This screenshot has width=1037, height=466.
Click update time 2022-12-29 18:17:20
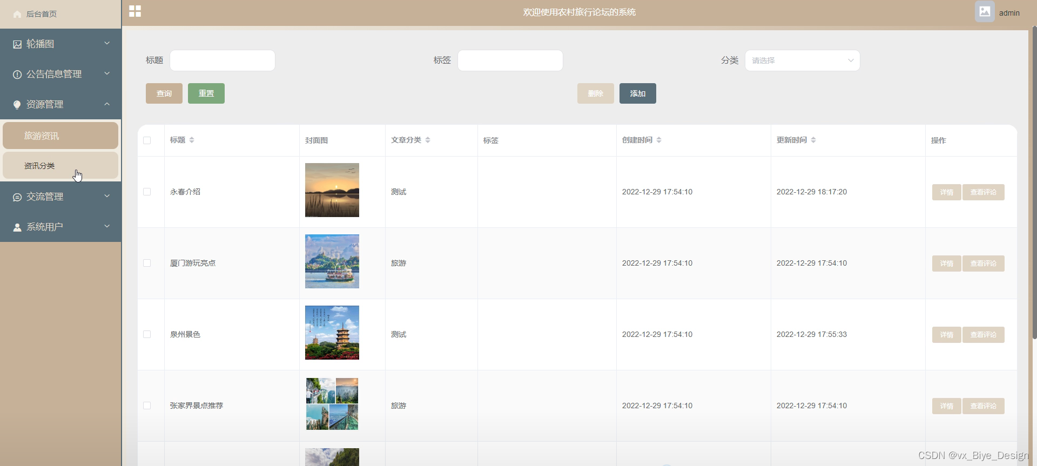point(812,192)
